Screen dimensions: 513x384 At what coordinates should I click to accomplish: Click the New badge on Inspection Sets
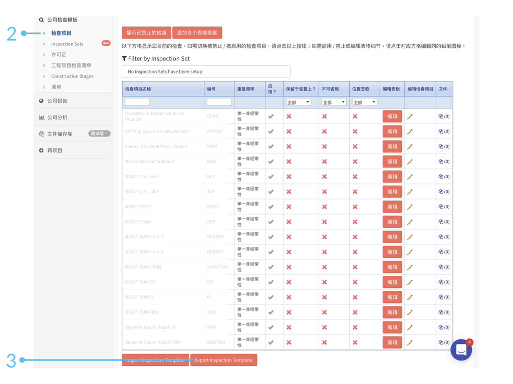pos(106,43)
